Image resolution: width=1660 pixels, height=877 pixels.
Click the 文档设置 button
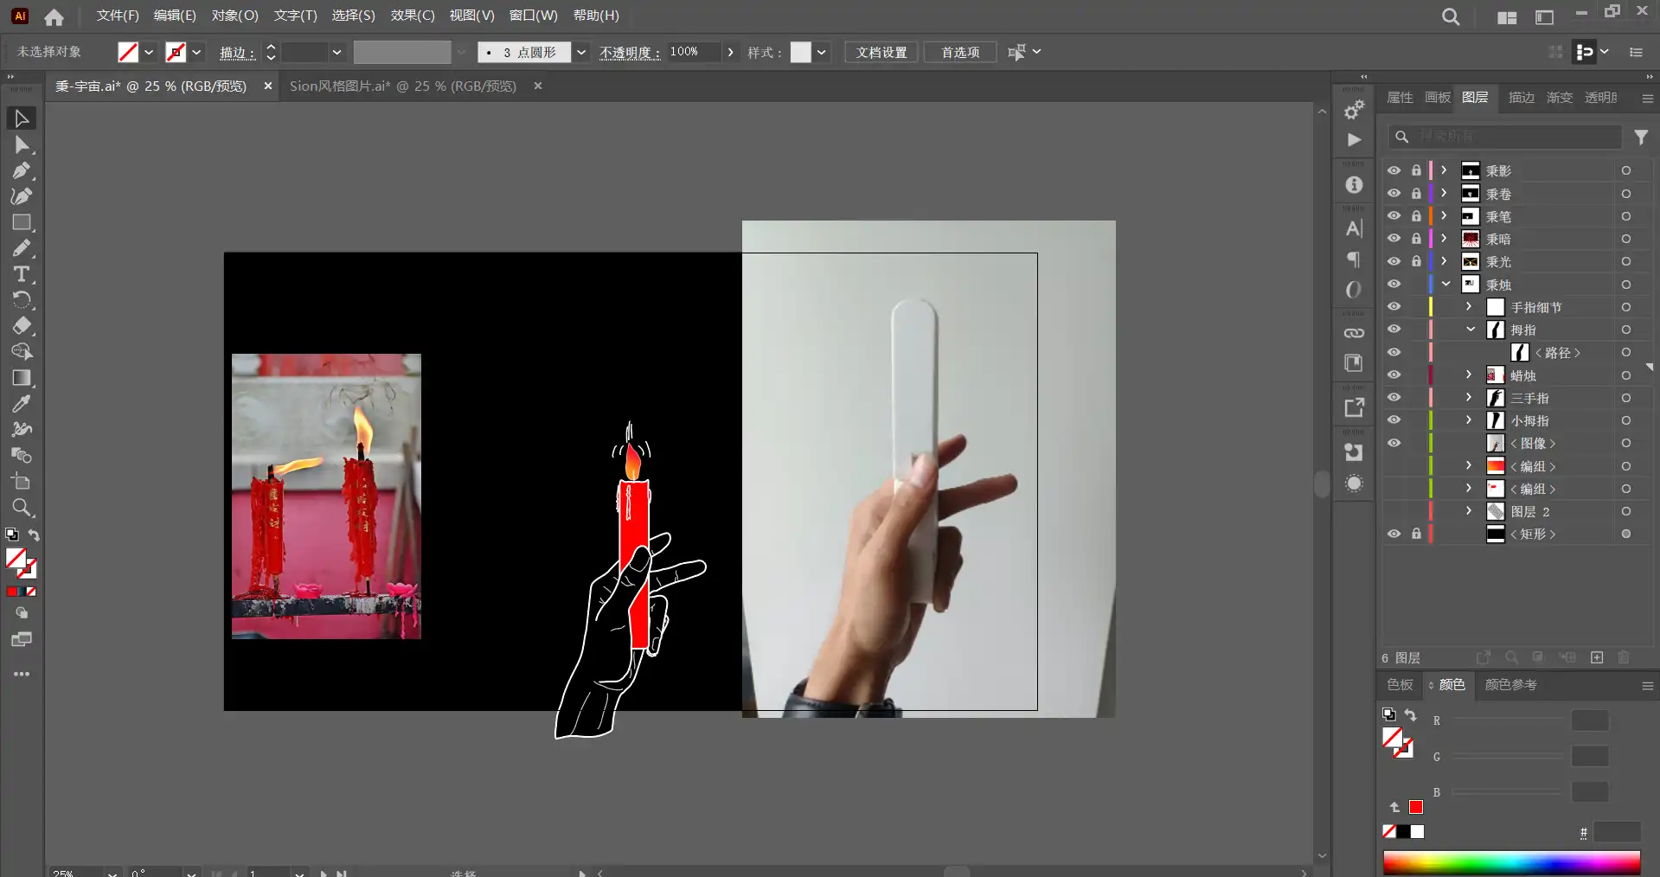(x=881, y=53)
